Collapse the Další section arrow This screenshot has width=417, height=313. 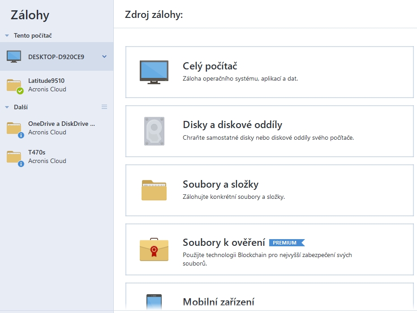[x=7, y=107]
